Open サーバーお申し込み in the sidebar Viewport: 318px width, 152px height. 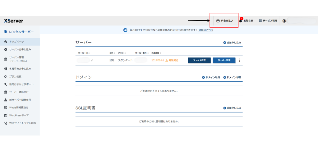click(20, 49)
